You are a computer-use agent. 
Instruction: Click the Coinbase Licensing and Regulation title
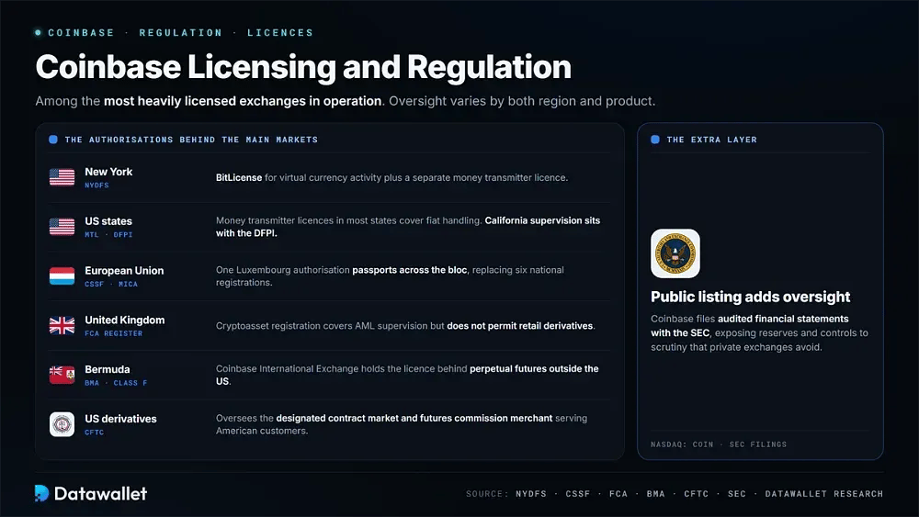pyautogui.click(x=303, y=67)
